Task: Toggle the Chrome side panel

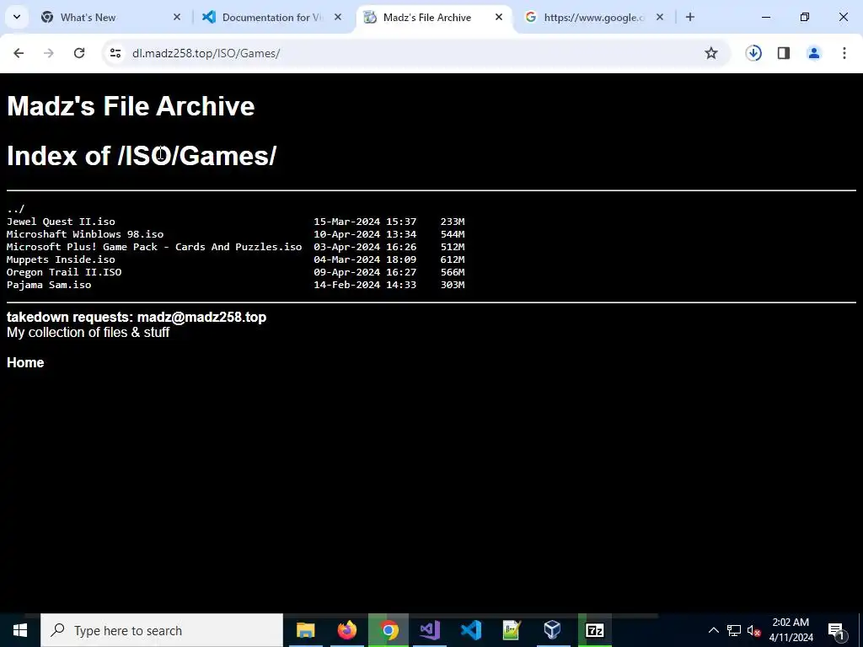Action: point(784,53)
